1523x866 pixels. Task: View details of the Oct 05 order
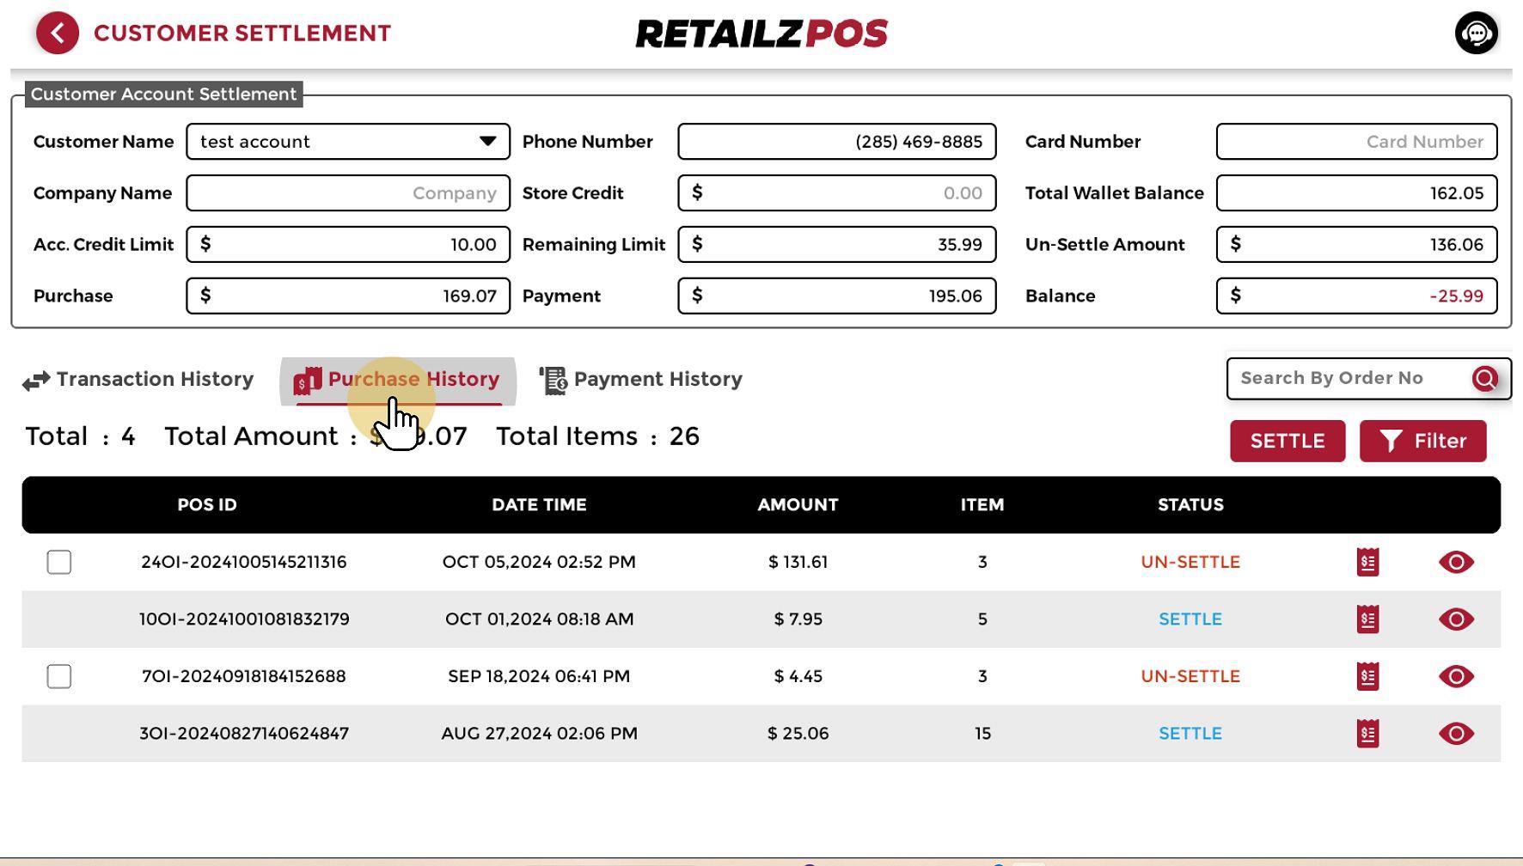coord(1456,563)
